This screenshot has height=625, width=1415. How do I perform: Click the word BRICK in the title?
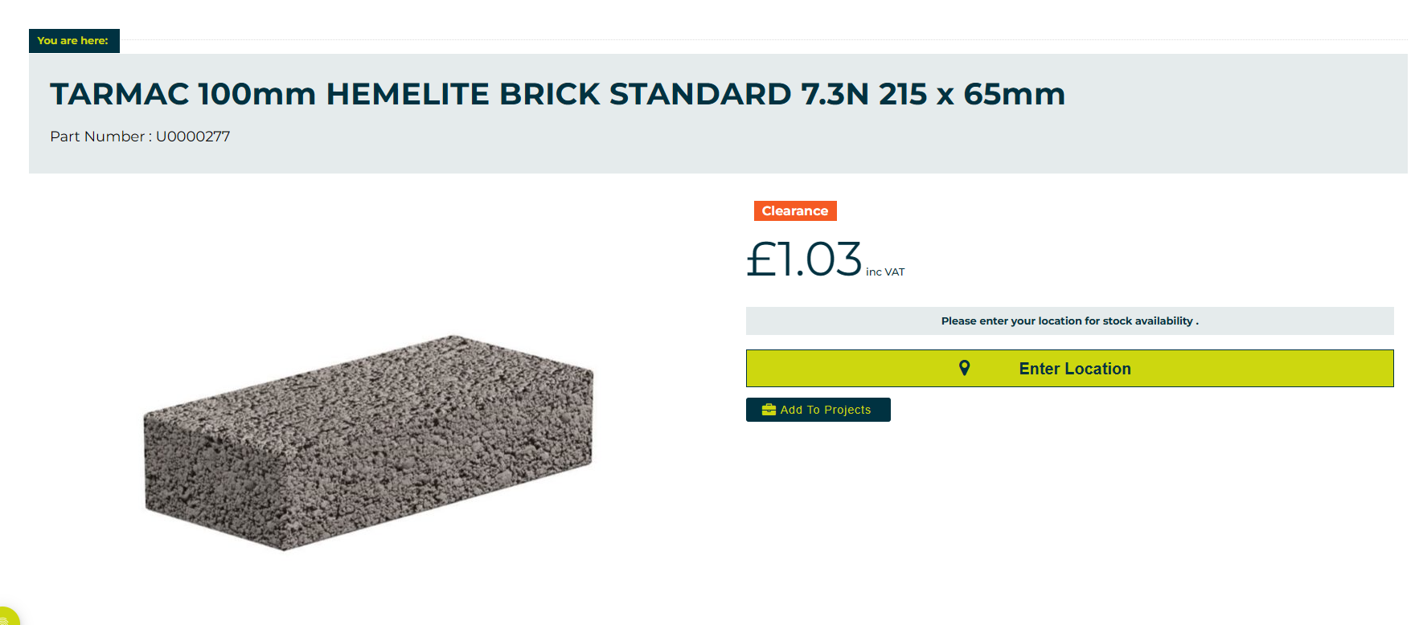[549, 94]
